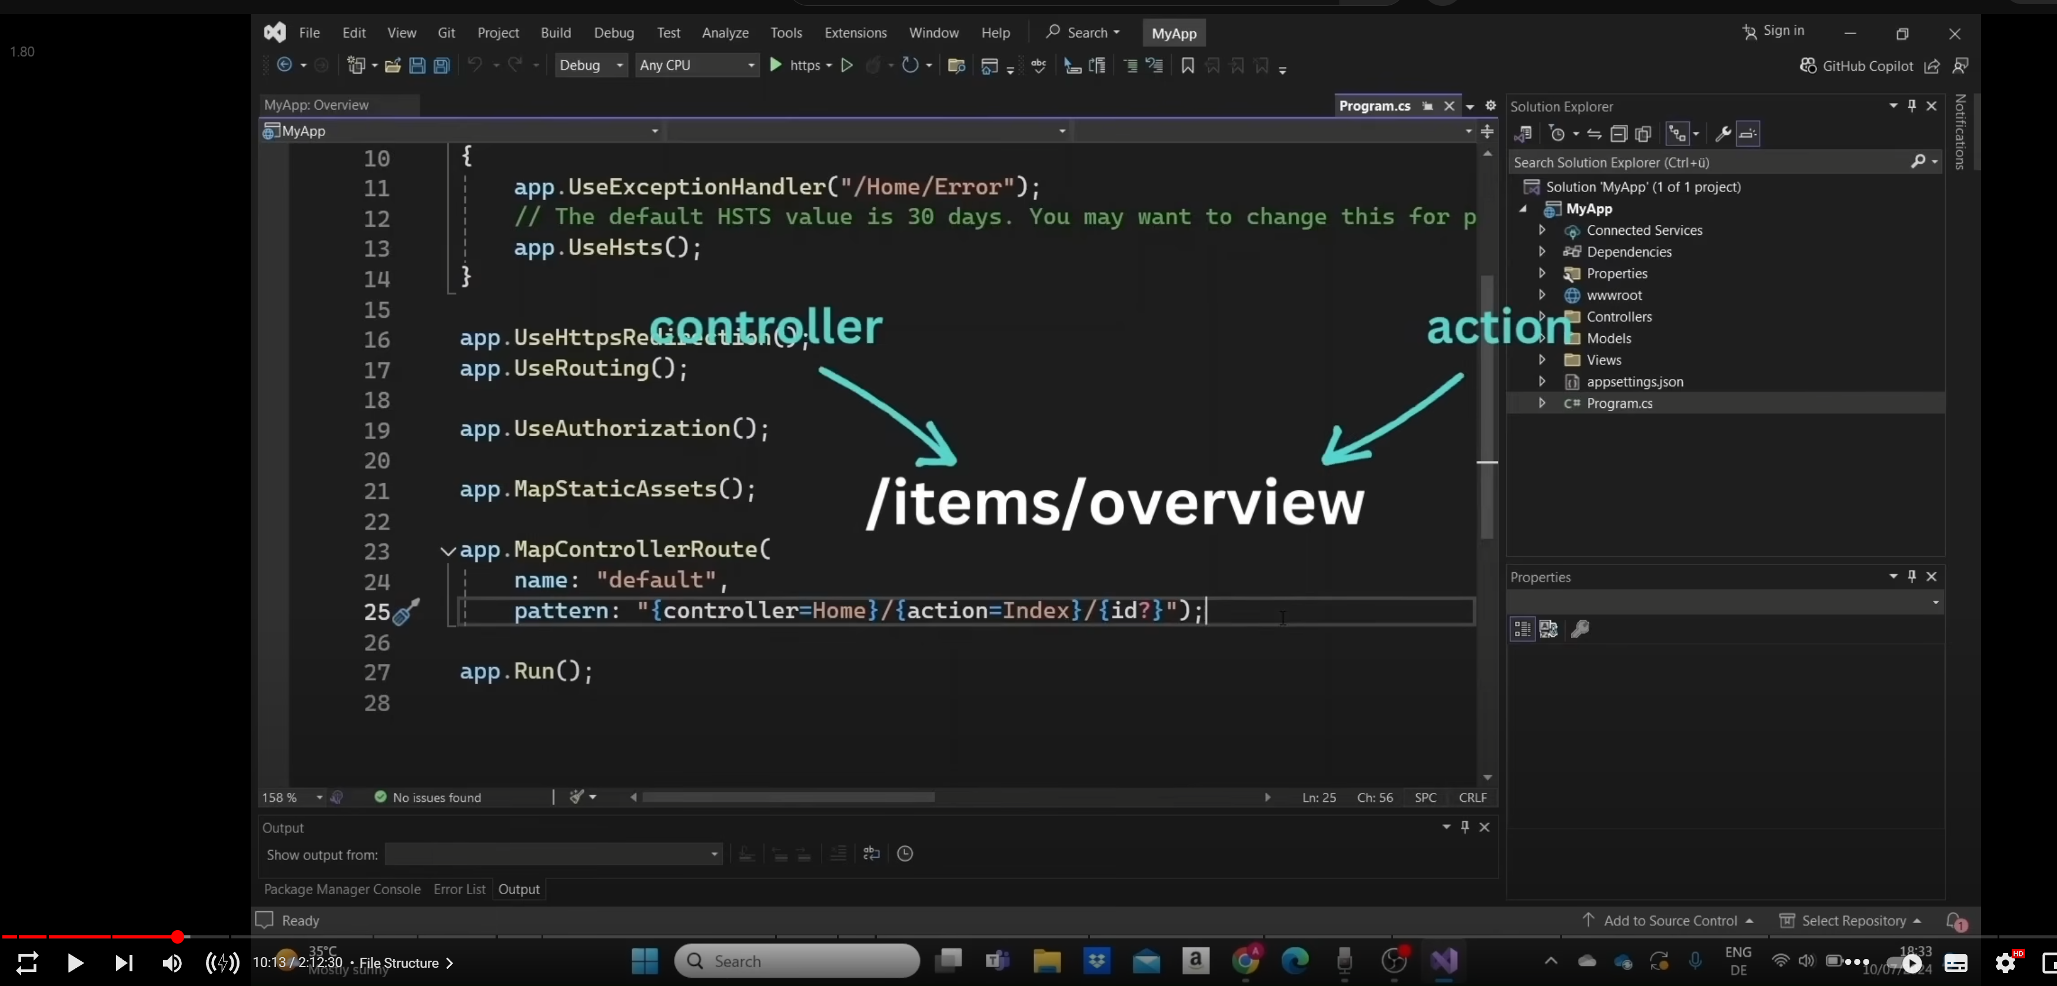
Task: Switch to the Error List tab
Action: 459,889
